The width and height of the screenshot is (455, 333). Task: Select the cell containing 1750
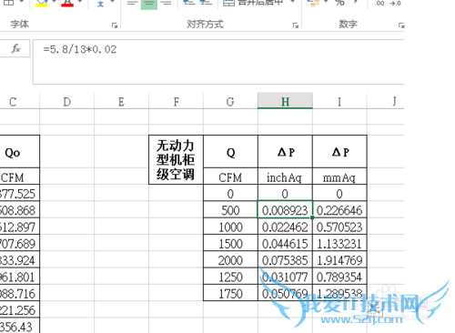230,293
